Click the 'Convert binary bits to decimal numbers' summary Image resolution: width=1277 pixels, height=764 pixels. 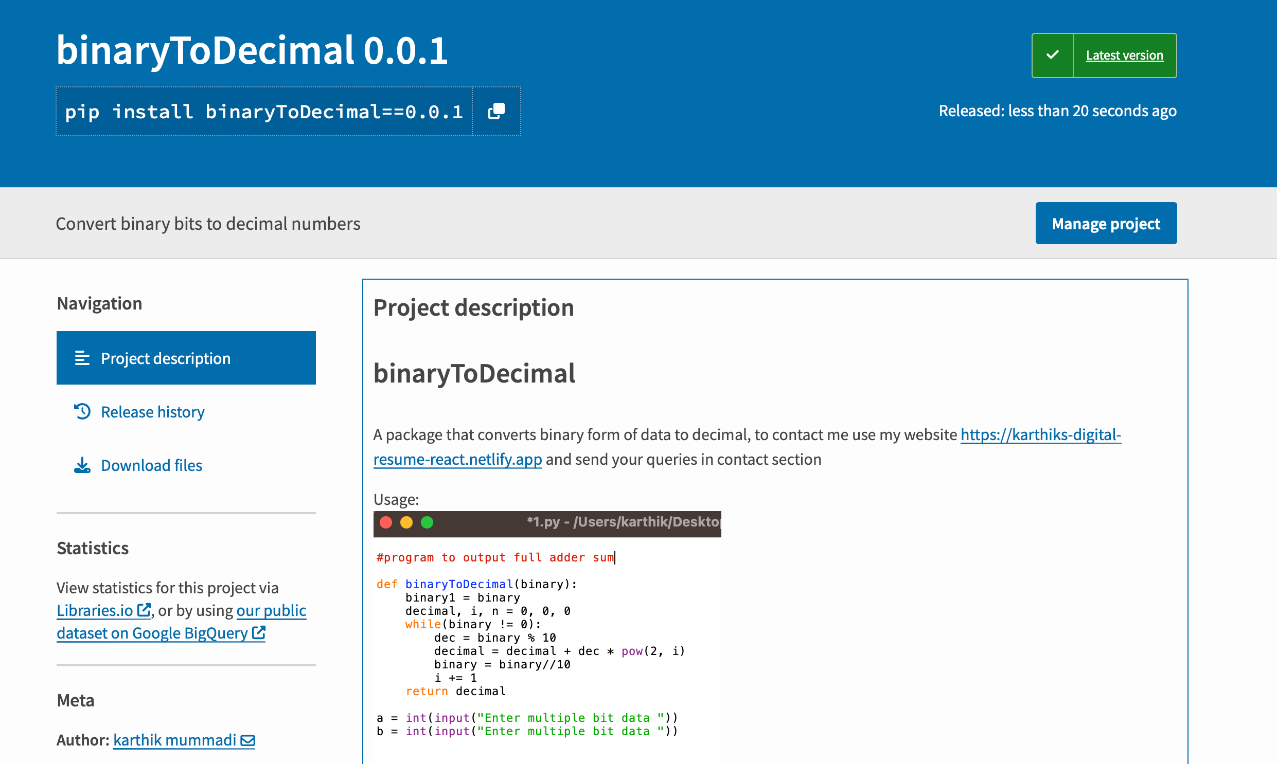208,224
